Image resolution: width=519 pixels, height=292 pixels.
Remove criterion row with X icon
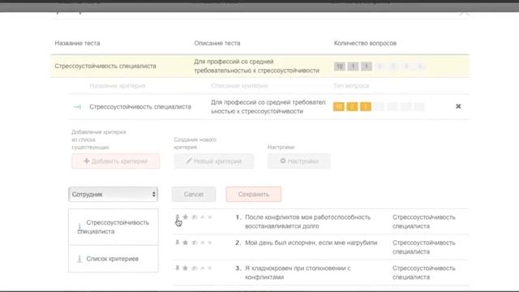pos(458,106)
